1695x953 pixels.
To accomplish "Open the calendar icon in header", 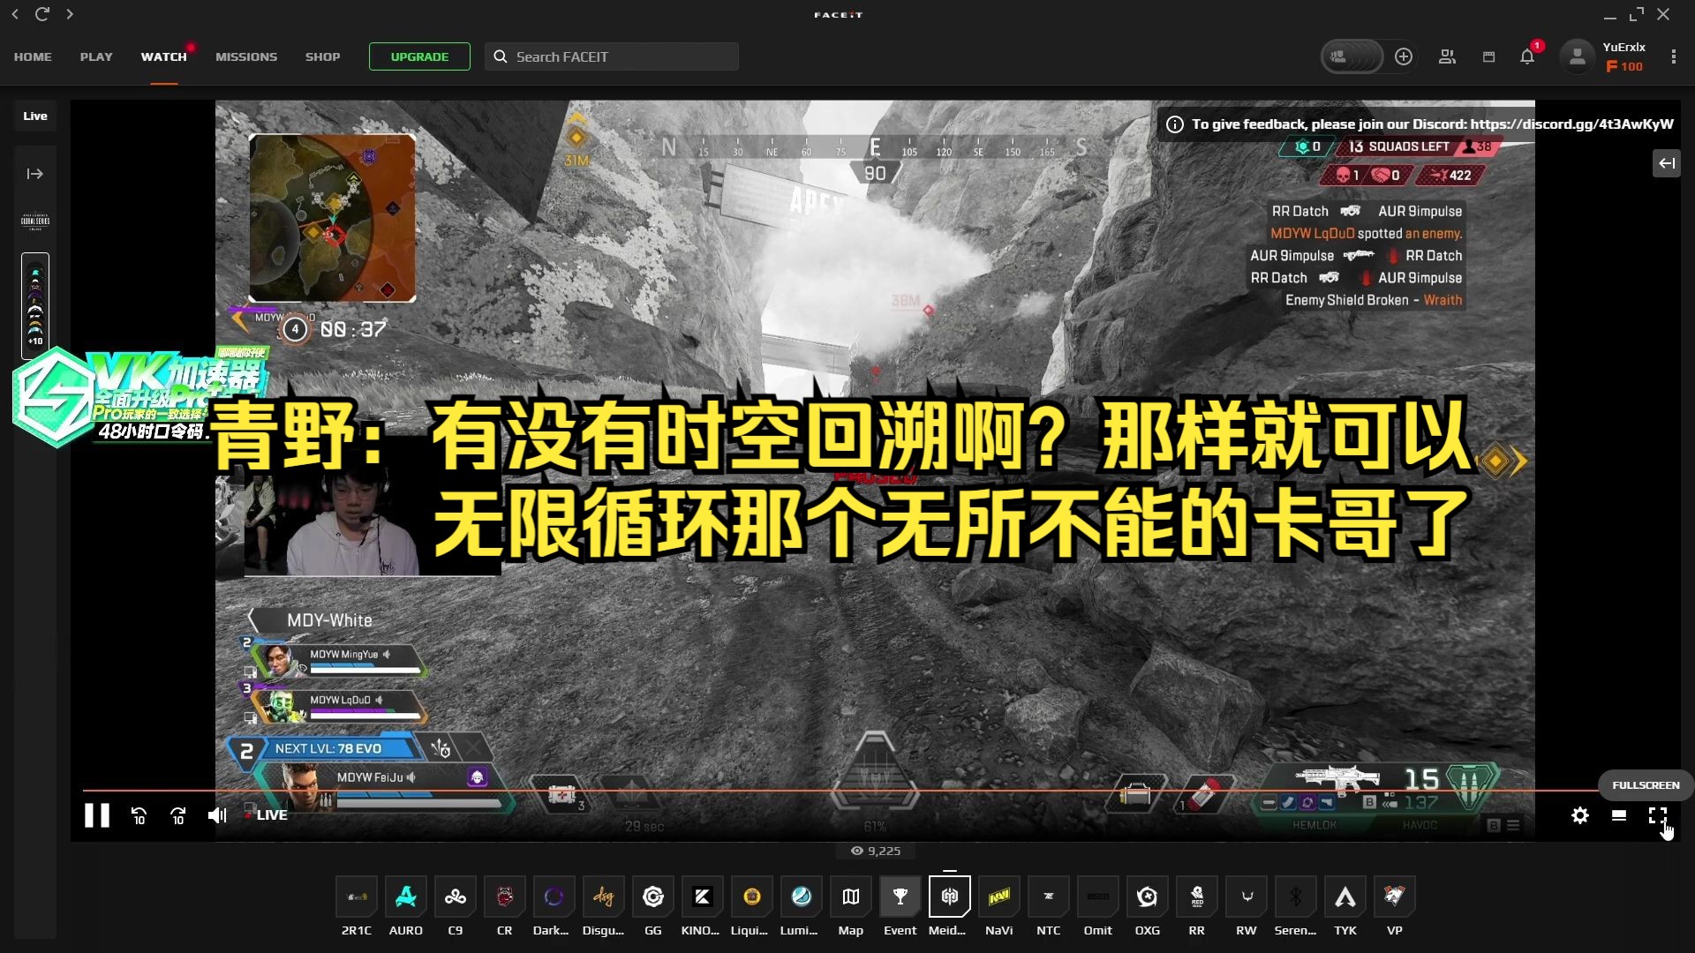I will point(1488,56).
